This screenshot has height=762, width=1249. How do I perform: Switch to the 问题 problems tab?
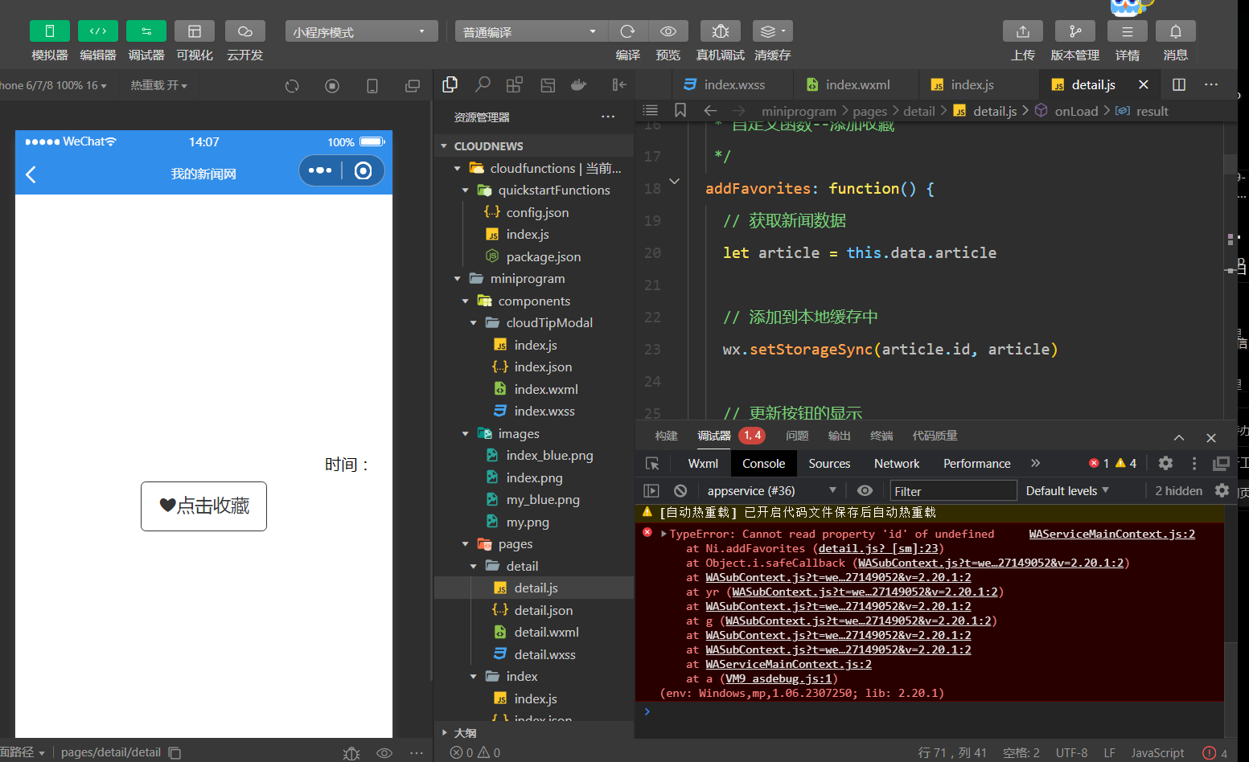[x=797, y=436]
